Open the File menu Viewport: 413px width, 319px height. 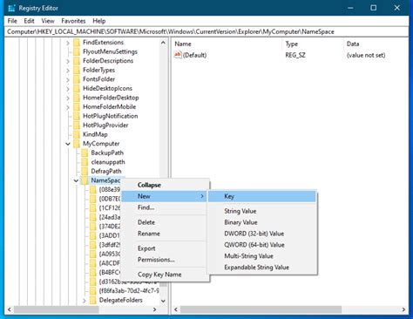click(12, 21)
